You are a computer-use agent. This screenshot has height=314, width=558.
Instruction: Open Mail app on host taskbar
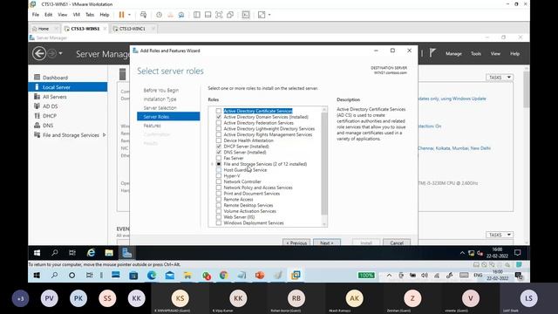(170, 276)
